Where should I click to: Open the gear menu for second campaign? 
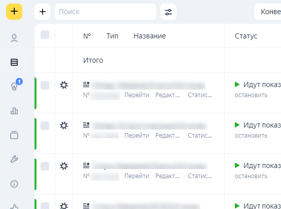tap(64, 126)
